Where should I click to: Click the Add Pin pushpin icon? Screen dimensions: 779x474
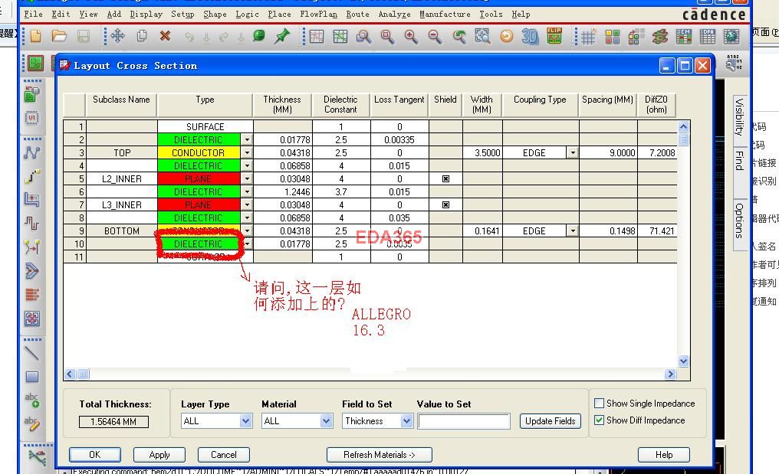(282, 36)
